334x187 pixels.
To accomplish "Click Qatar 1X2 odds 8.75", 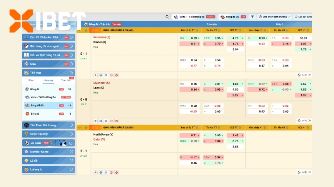I will click(x=235, y=141).
